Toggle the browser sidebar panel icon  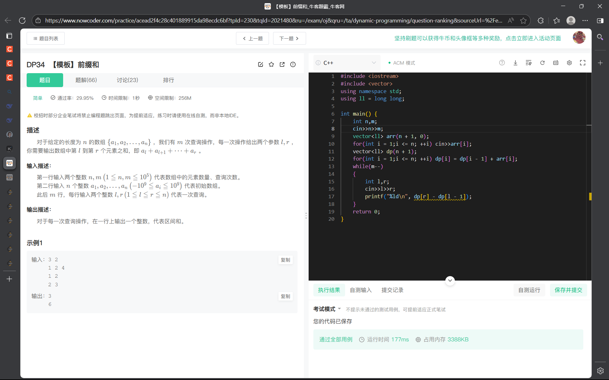coord(600,21)
